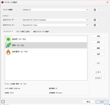Select the 標準 - E2 - PLA template row

pos(46,45)
